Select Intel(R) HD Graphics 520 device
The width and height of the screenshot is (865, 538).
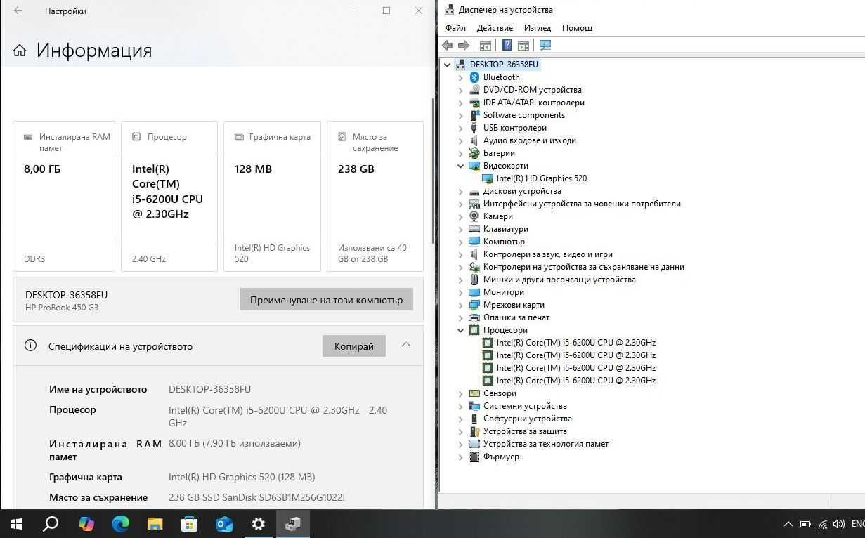point(542,178)
